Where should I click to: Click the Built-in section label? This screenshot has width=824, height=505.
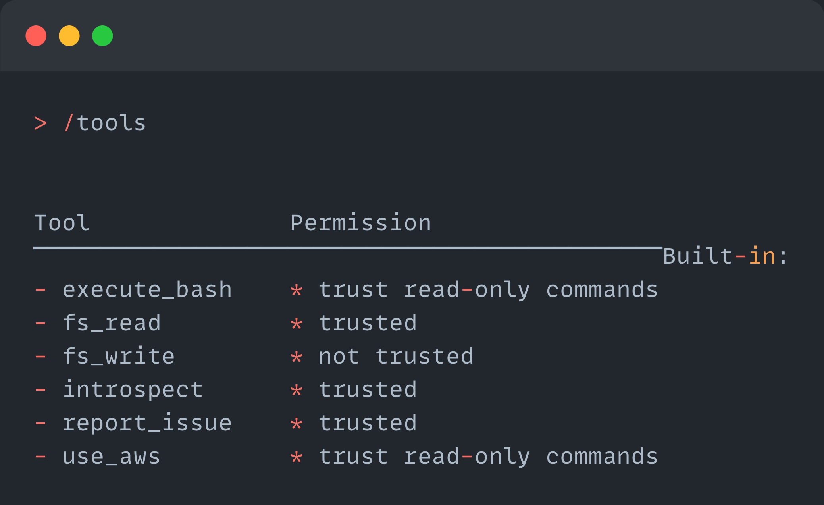[x=725, y=256]
